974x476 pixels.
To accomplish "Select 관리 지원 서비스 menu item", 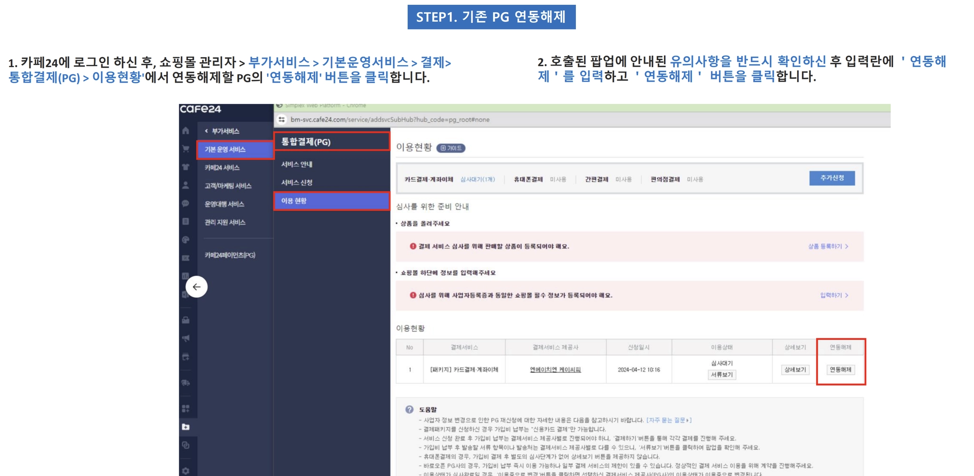I will (225, 222).
